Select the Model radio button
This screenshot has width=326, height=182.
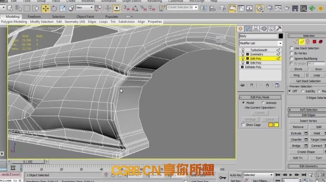(243, 103)
